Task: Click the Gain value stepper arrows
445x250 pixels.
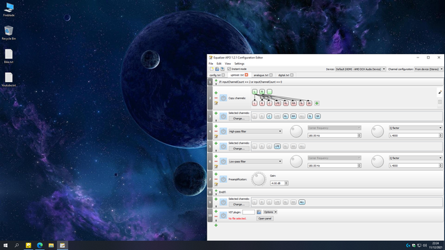Action: point(286,183)
